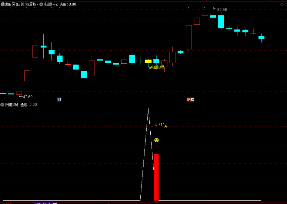Click the 归墟三Z indicator name
The width and height of the screenshot is (287, 204).
(51, 4)
